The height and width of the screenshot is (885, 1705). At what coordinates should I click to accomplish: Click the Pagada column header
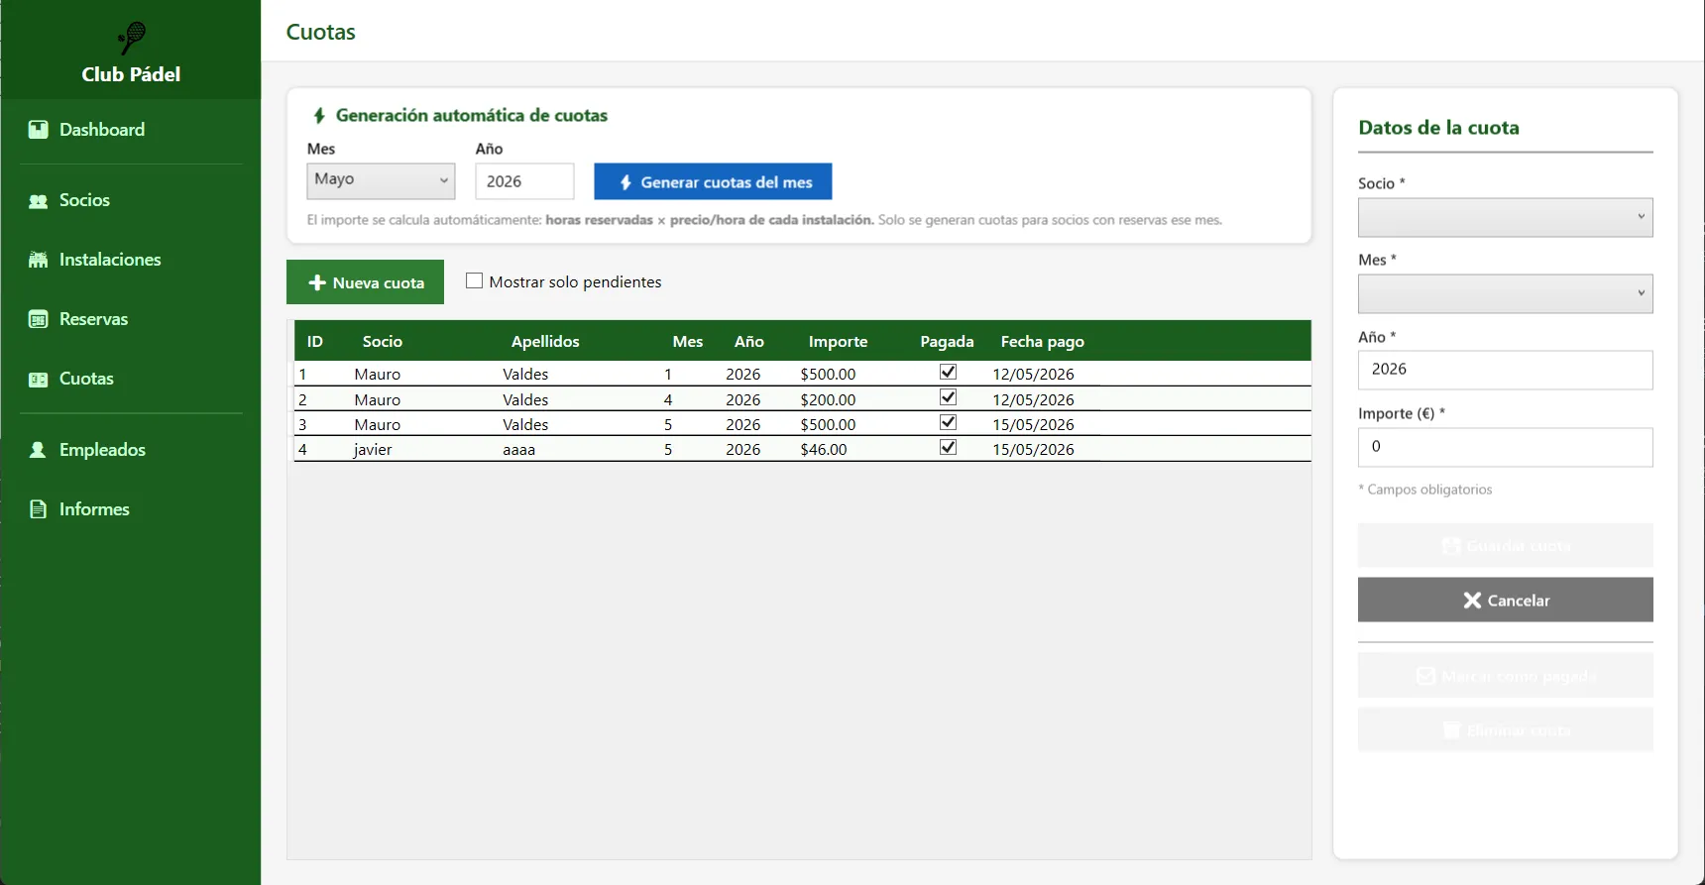[947, 342]
